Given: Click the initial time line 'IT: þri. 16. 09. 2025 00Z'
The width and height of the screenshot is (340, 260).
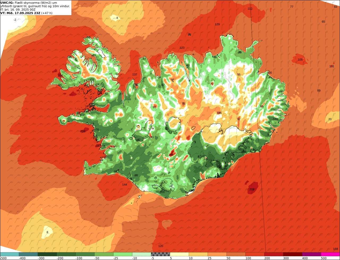Looking at the screenshot, I should click(18, 9).
